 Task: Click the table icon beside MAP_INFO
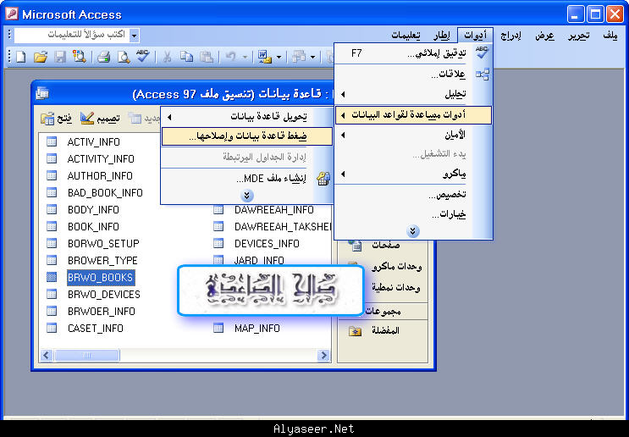click(x=218, y=328)
